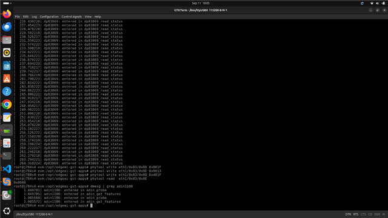Open Rhythmbox music player in dock
This screenshot has height=218, width=388.
pyautogui.click(x=7, y=53)
